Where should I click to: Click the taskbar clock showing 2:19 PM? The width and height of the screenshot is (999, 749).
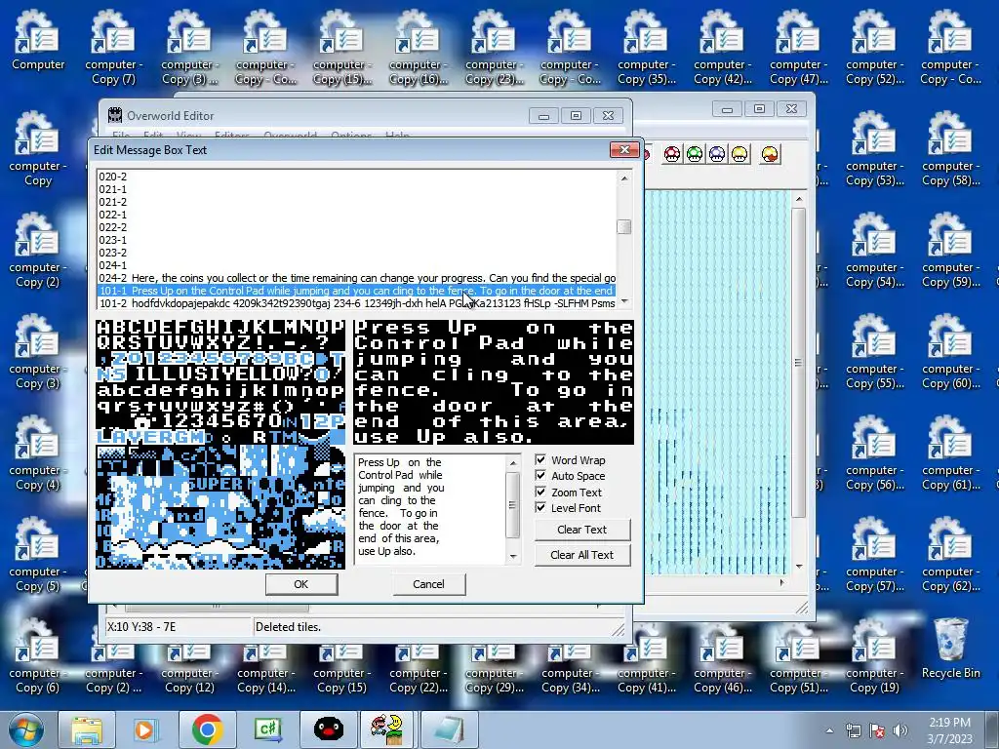coord(949,730)
